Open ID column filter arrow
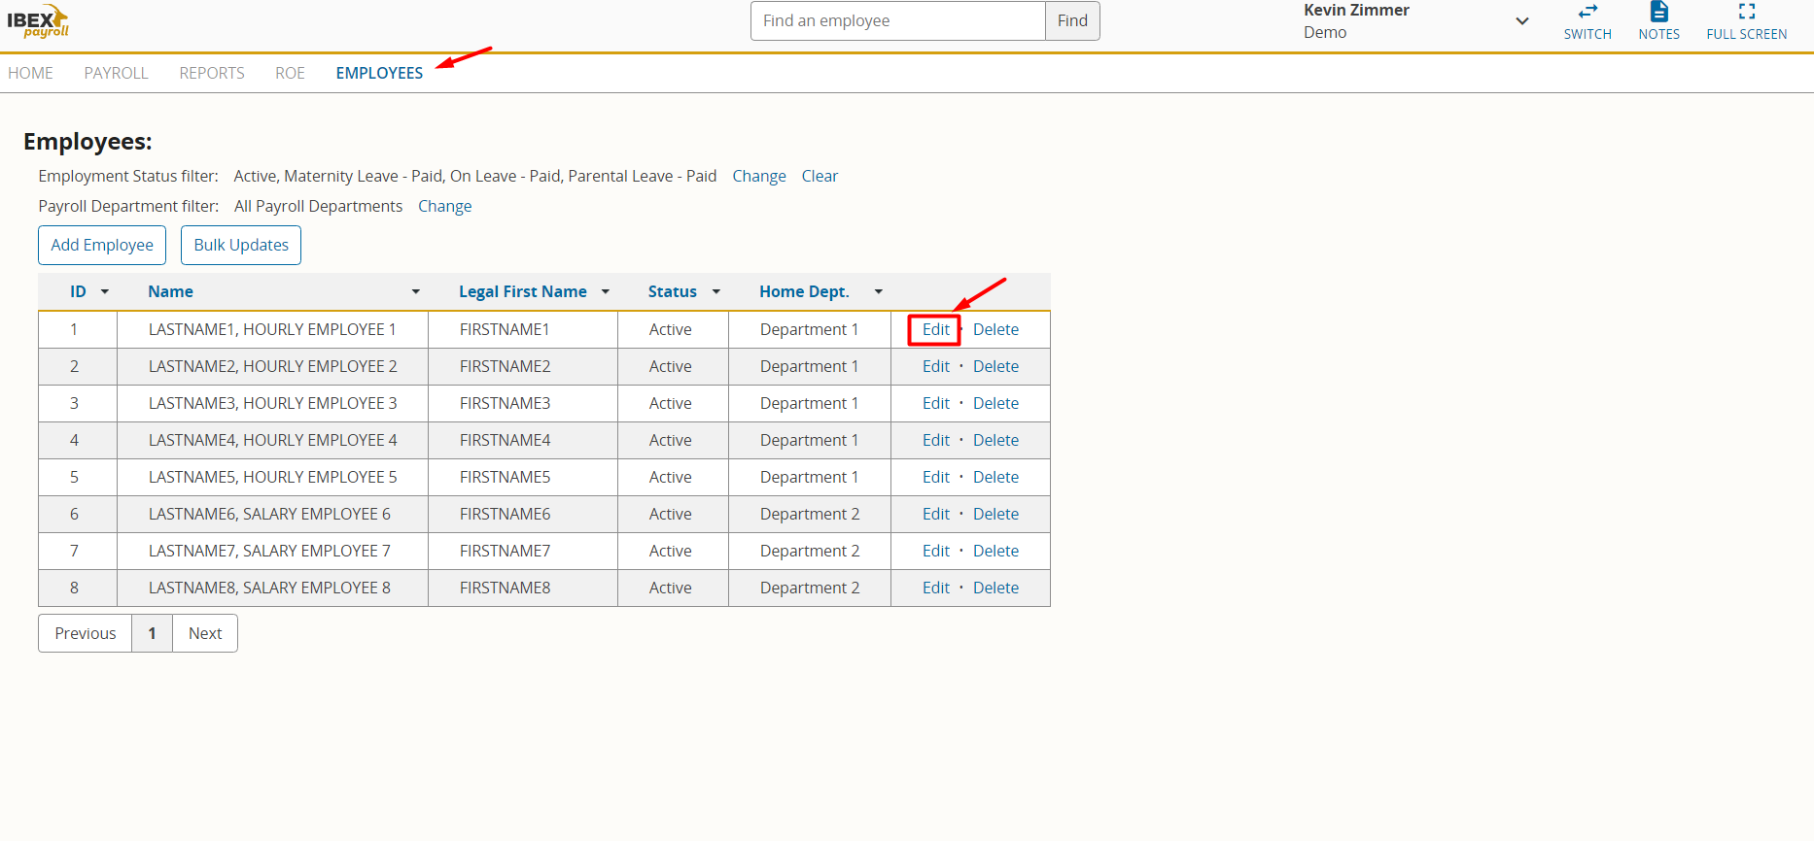1814x841 pixels. [x=105, y=292]
